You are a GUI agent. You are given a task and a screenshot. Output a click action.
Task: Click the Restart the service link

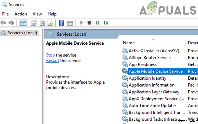point(52,61)
